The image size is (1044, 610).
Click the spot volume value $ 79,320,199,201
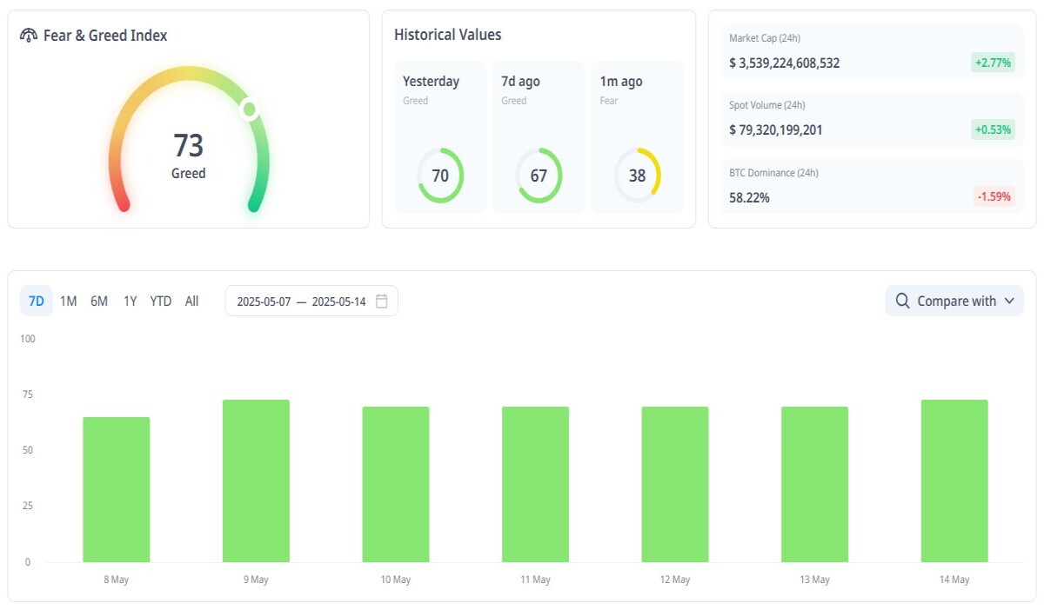pos(775,130)
